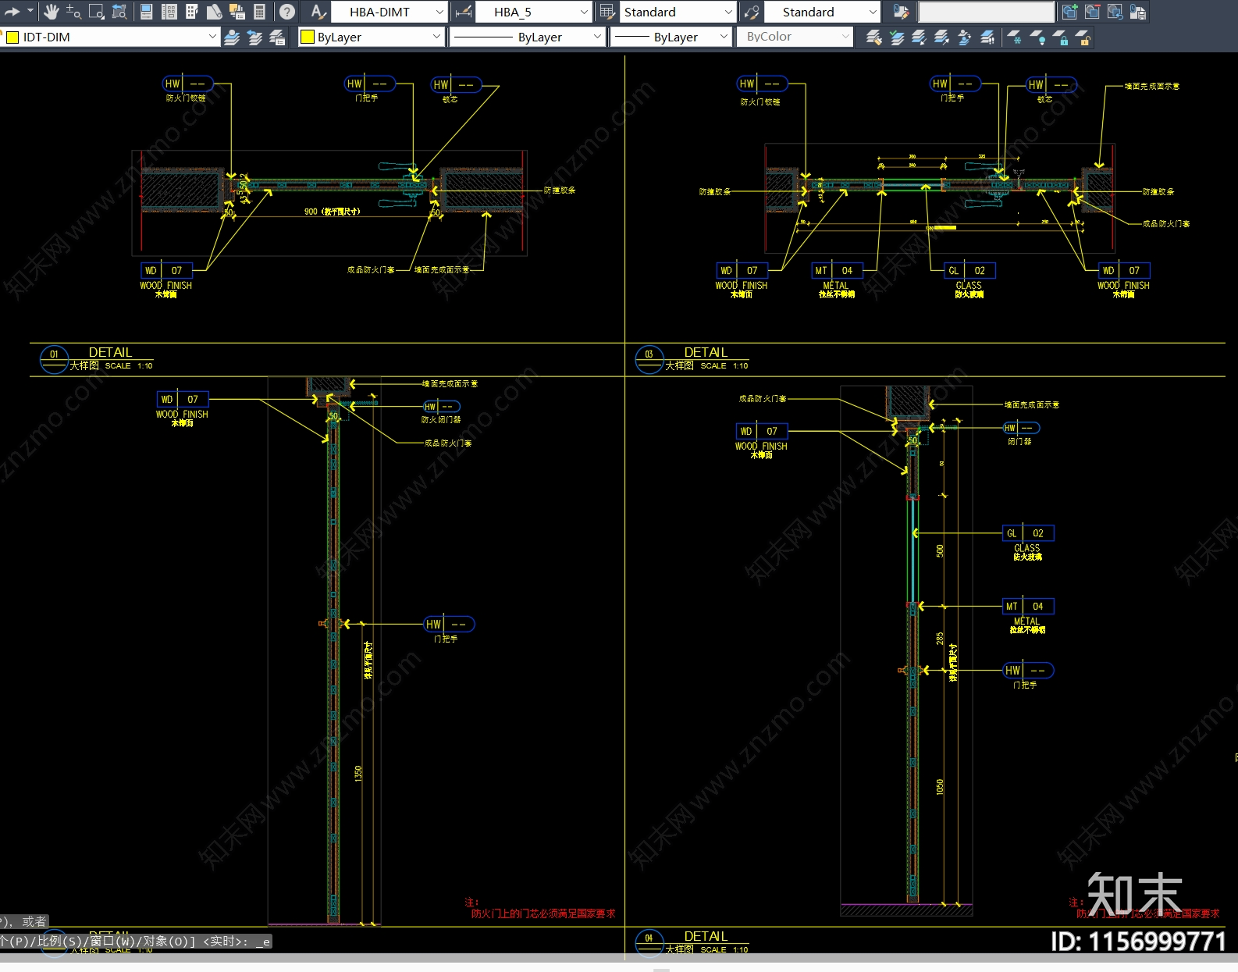Click Remove from Working Set icon
This screenshot has width=1238, height=972.
pos(1092,12)
